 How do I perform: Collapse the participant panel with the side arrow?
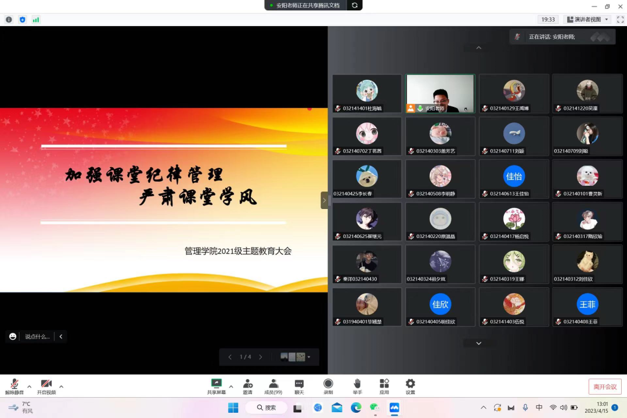325,200
